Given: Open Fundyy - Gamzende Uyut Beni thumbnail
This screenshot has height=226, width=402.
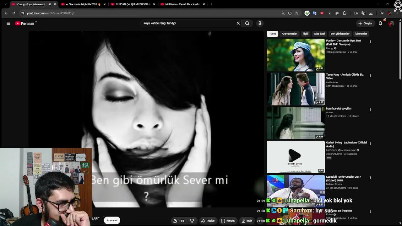Looking at the screenshot, I should coord(296,55).
